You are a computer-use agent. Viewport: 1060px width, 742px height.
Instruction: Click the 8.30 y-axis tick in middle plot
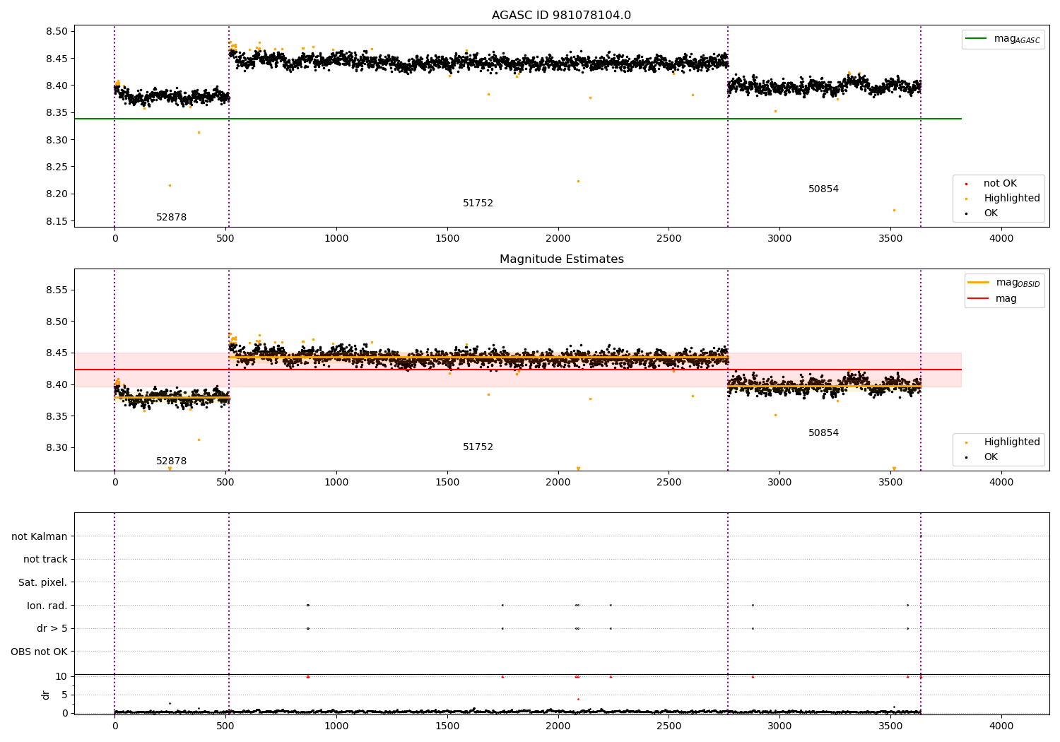57,448
